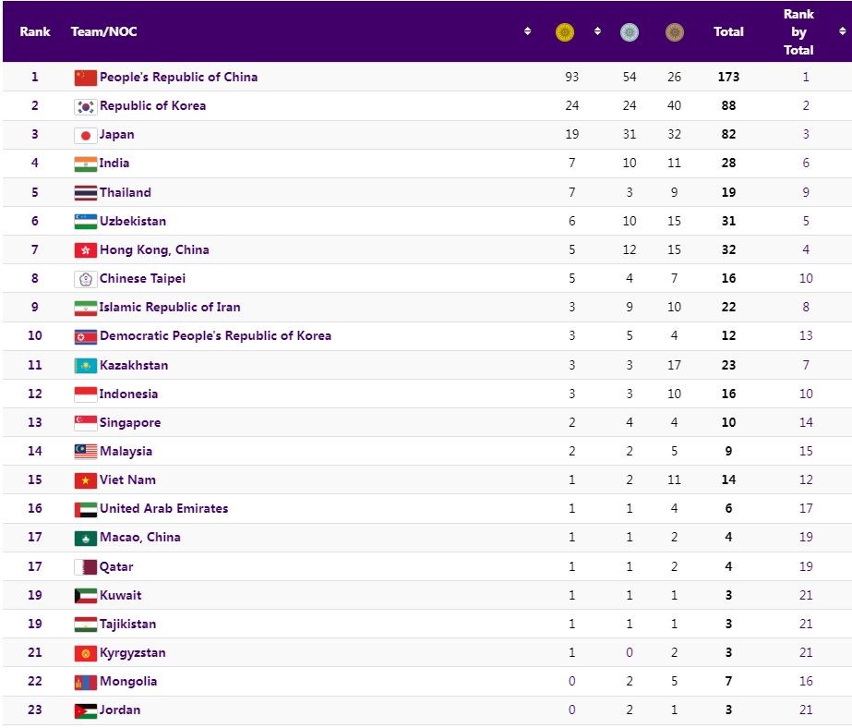The height and width of the screenshot is (728, 852).
Task: Select the Chinese Taipei flag emblem
Action: [85, 279]
